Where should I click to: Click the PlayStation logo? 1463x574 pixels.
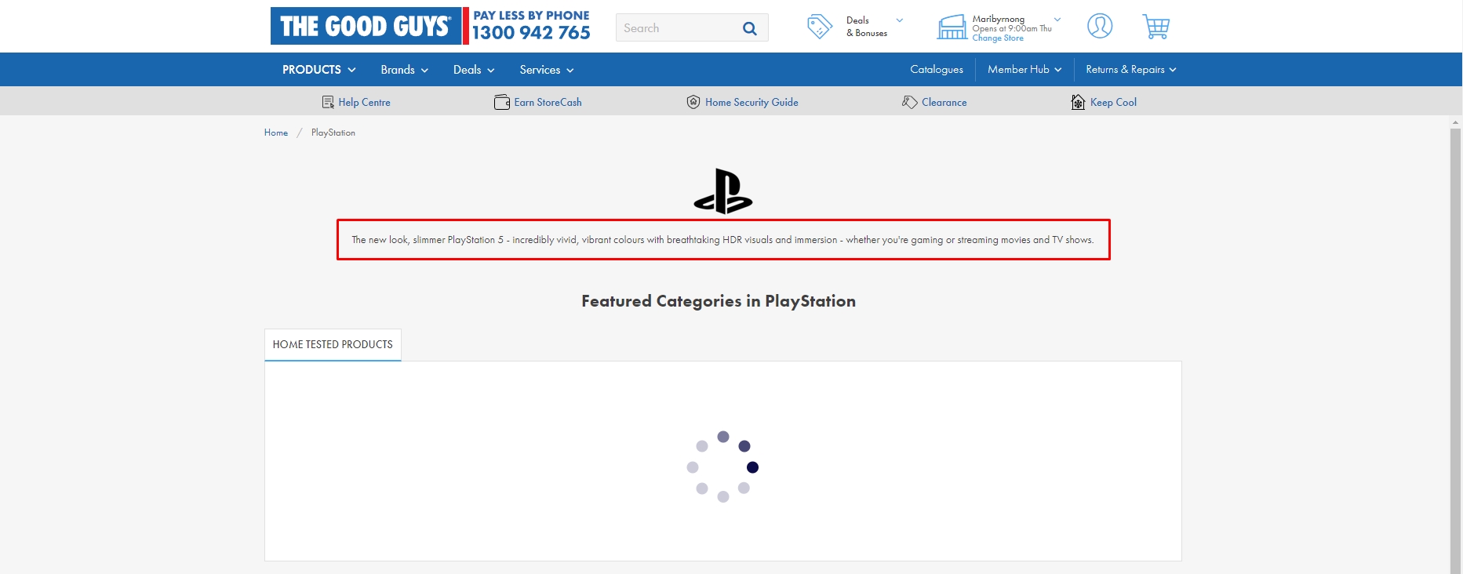pos(723,191)
